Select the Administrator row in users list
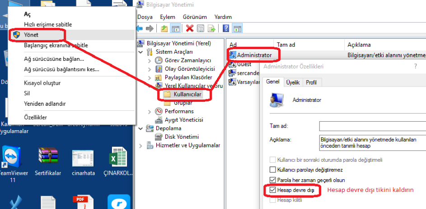 coord(327,55)
